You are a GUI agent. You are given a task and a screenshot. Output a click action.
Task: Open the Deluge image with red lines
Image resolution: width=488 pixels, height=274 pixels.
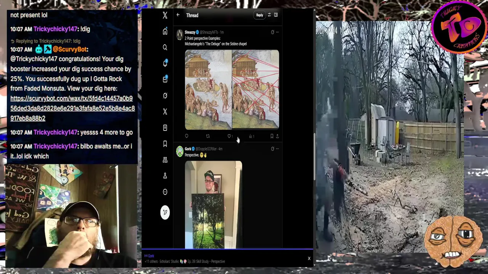pyautogui.click(x=255, y=90)
